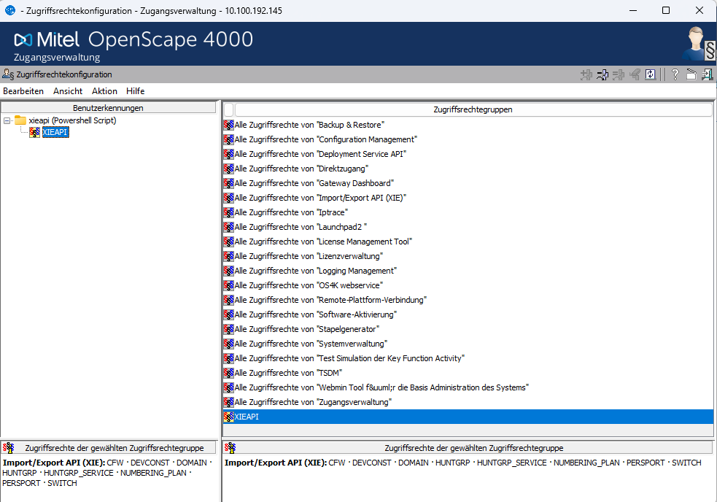This screenshot has width=717, height=502.
Task: Open the Bearbeiten menu
Action: click(x=23, y=91)
